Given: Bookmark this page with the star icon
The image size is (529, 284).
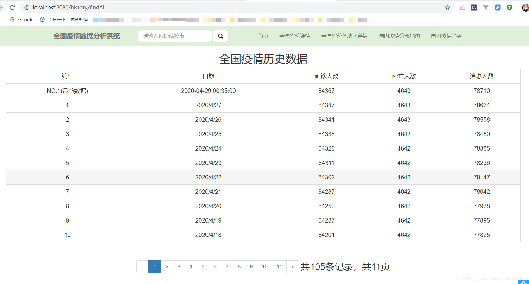Looking at the screenshot, I should pyautogui.click(x=447, y=7).
